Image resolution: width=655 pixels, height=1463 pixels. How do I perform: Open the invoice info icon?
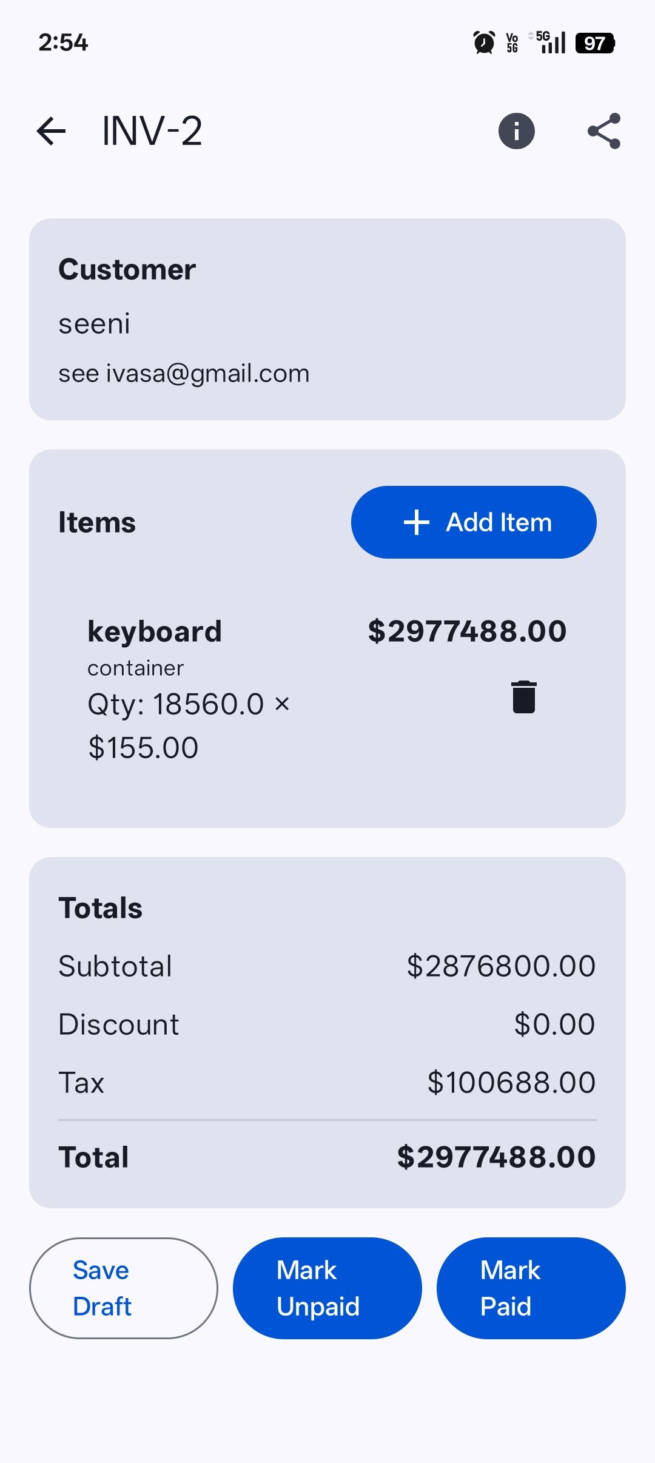516,131
